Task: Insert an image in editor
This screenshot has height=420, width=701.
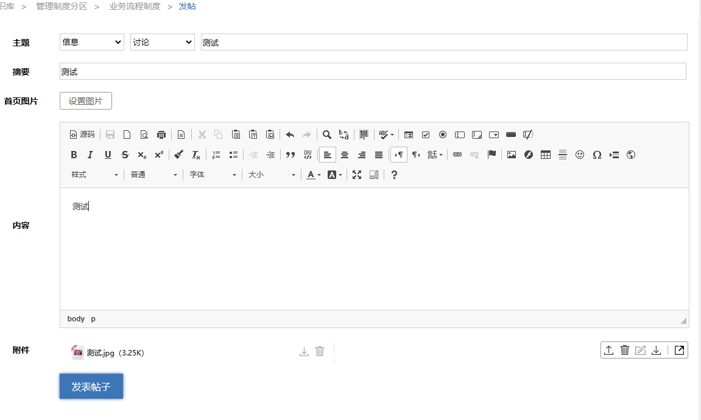Action: point(512,155)
